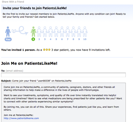
Task: Click the empty person outline numbered 2
Action: tap(39, 31)
